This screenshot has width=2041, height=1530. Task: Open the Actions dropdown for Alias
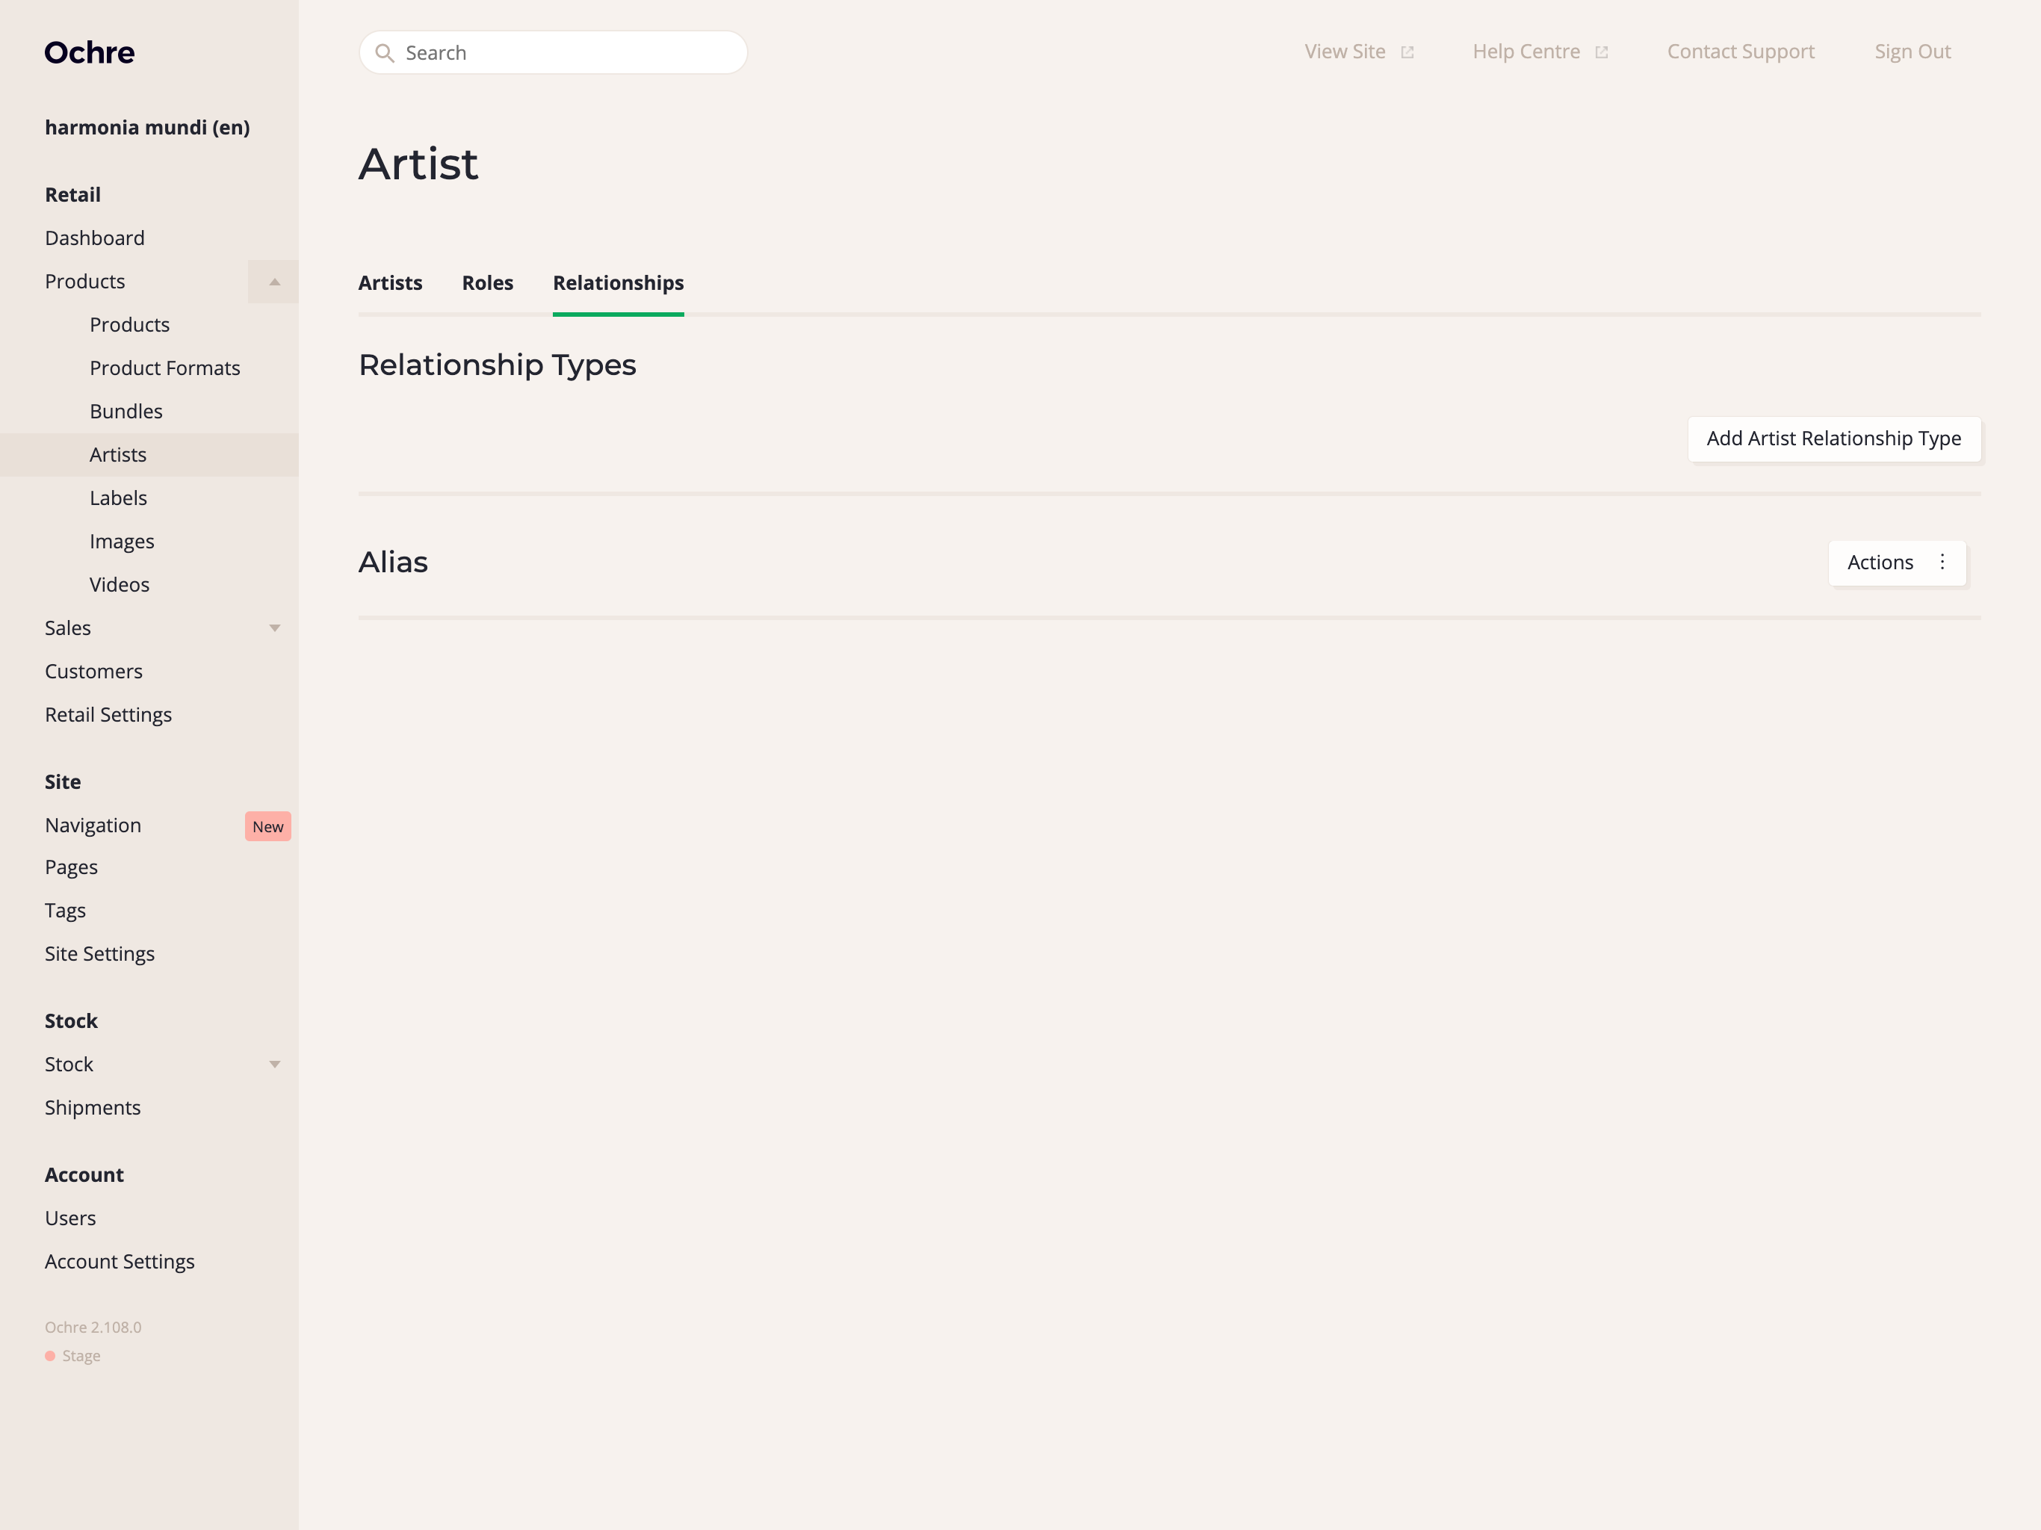click(x=1880, y=562)
